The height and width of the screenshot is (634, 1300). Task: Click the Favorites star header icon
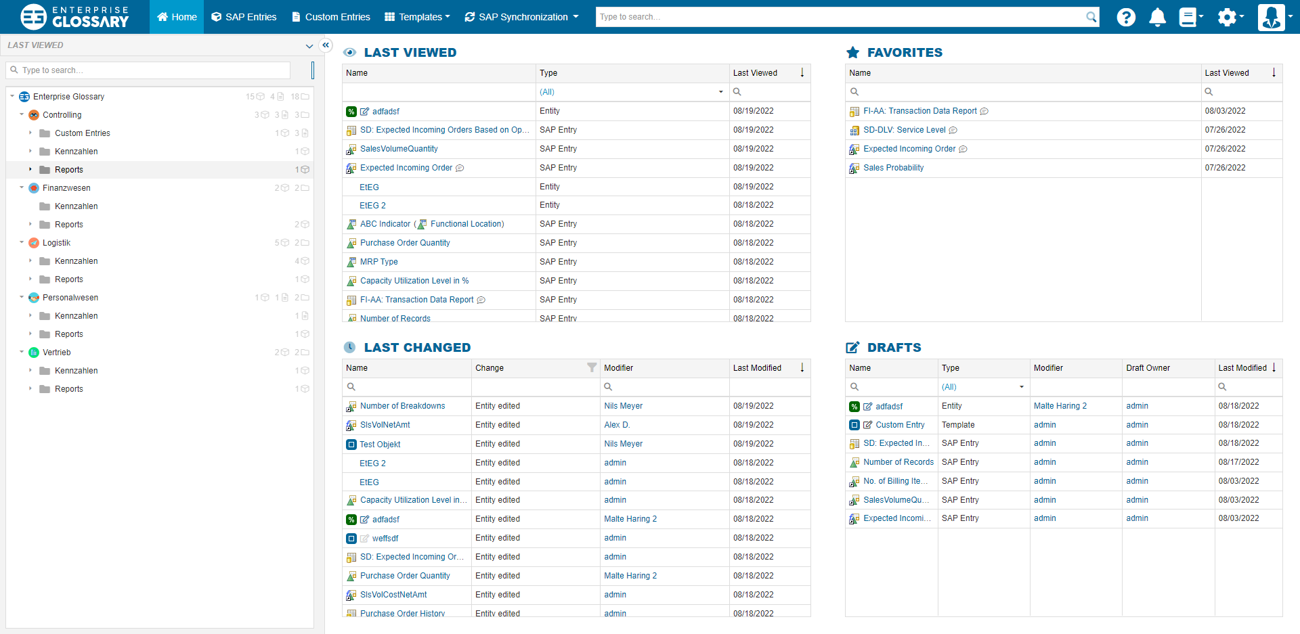853,52
